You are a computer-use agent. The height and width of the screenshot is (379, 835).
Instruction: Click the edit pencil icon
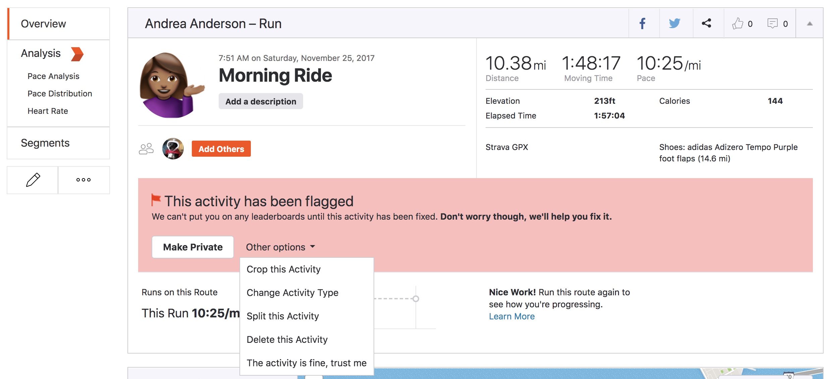[33, 180]
